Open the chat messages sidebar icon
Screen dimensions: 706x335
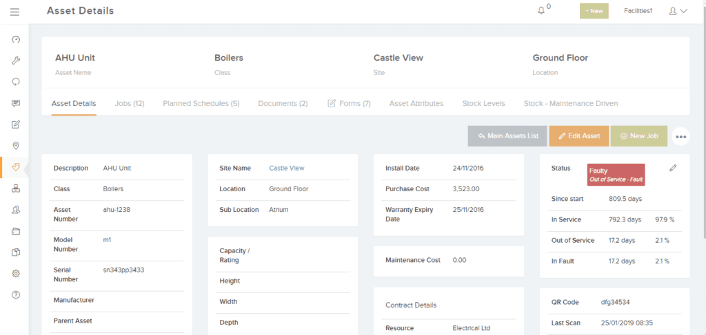[16, 103]
